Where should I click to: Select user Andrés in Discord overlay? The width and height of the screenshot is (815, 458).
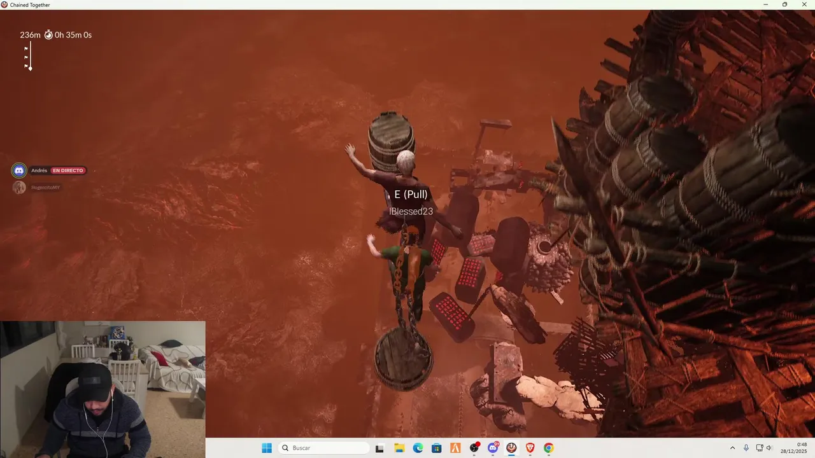(x=39, y=170)
